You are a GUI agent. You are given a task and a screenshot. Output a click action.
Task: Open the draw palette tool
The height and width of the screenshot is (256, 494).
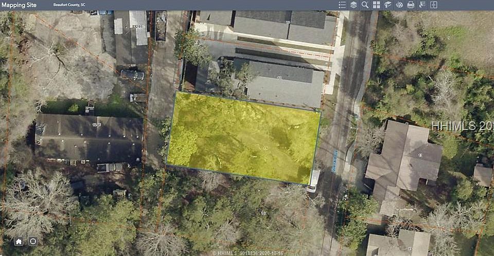pyautogui.click(x=399, y=5)
